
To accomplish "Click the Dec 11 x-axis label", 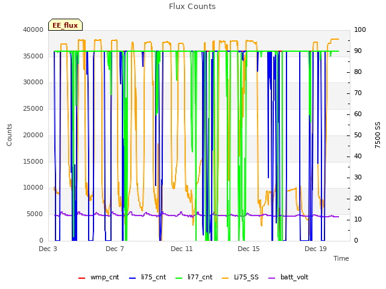I will click(x=182, y=249).
